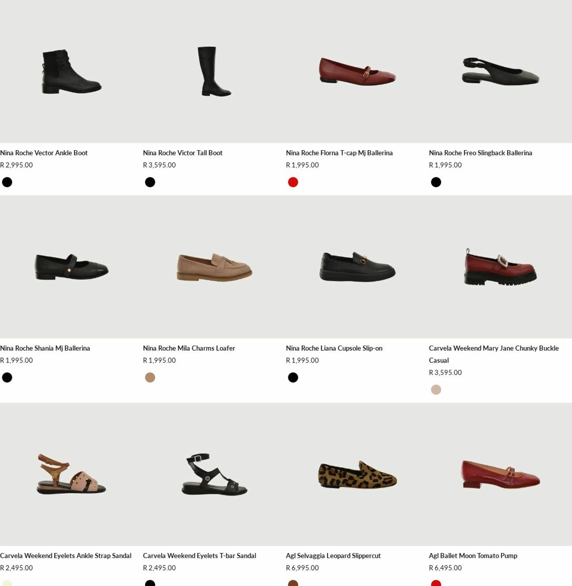Choose black swatch for Freo Slingback Ballerina
This screenshot has height=586, width=572.
[436, 182]
